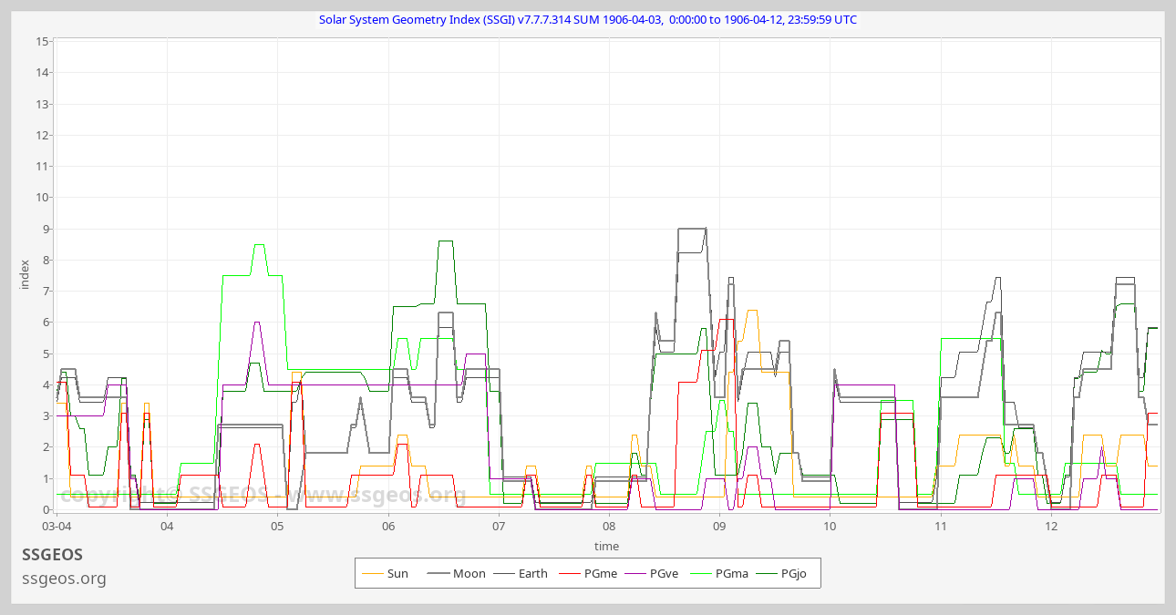Click the 2 value on the index axis
This screenshot has width=1176, height=615.
[x=45, y=447]
